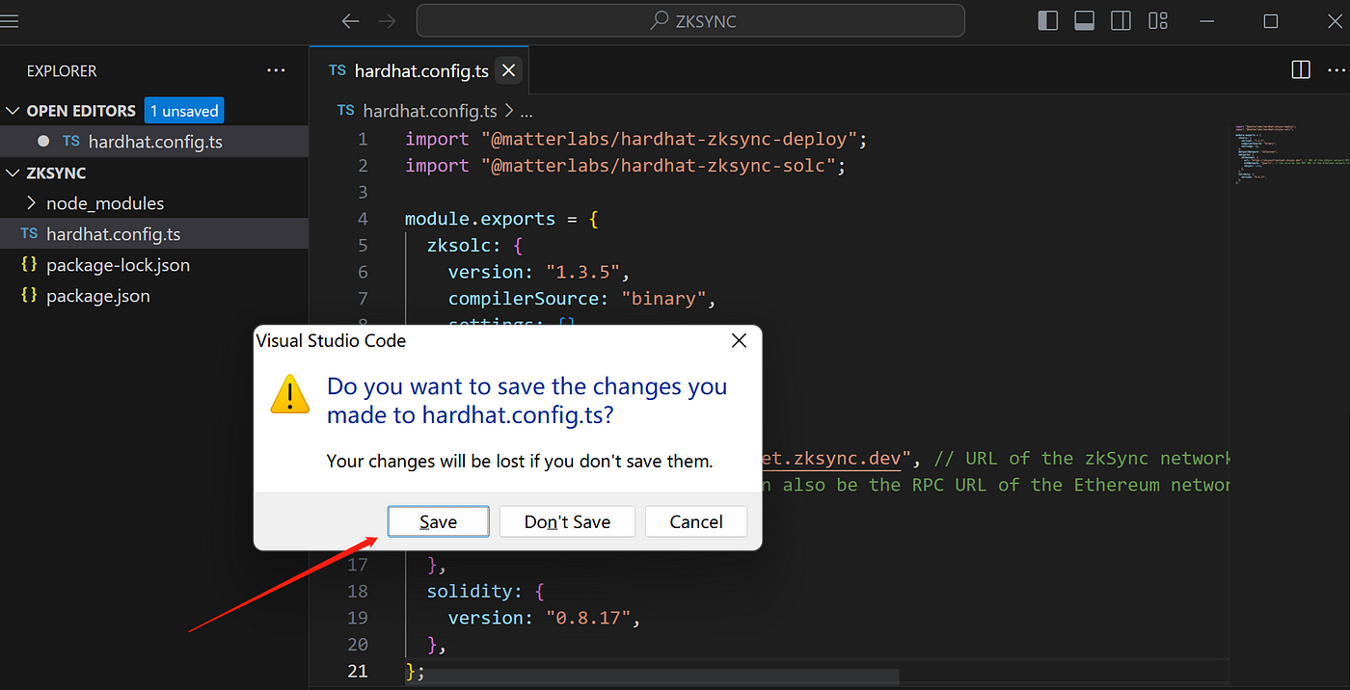Click the Save button in the dialog
The height and width of the screenshot is (690, 1350).
[x=438, y=521]
